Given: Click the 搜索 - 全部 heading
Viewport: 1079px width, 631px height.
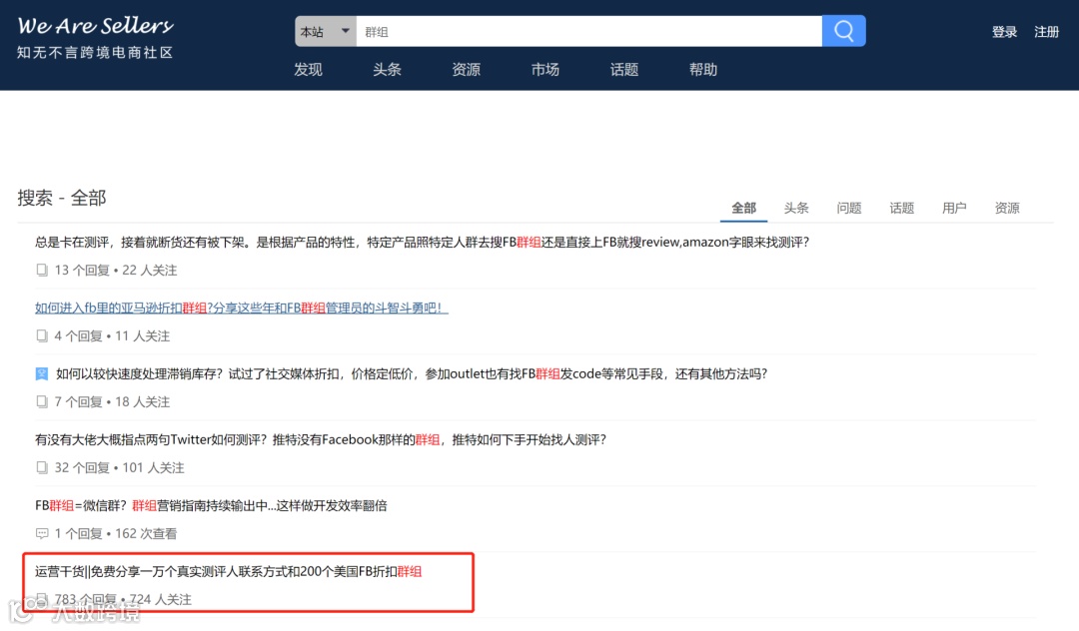Looking at the screenshot, I should pos(62,198).
